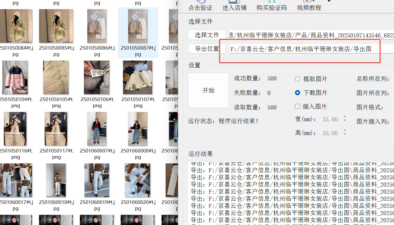394x225 pixels.
Task: Select thumbnail 2501050086#t.jpg
Action: click(x=97, y=26)
